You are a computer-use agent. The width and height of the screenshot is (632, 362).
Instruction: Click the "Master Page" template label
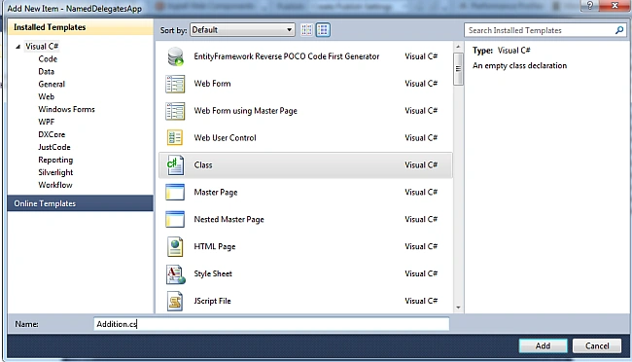click(216, 192)
